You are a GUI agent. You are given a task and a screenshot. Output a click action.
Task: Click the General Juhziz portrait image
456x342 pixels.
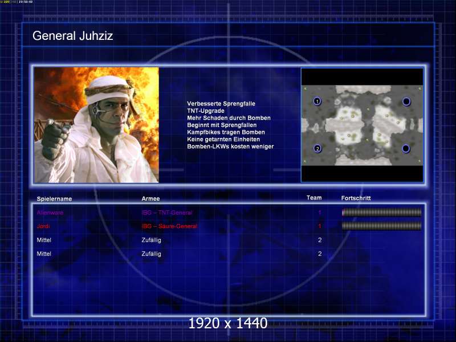coord(96,125)
